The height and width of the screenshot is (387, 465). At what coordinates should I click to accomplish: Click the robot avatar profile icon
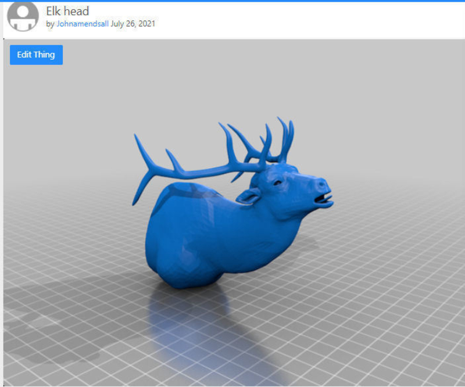(22, 16)
